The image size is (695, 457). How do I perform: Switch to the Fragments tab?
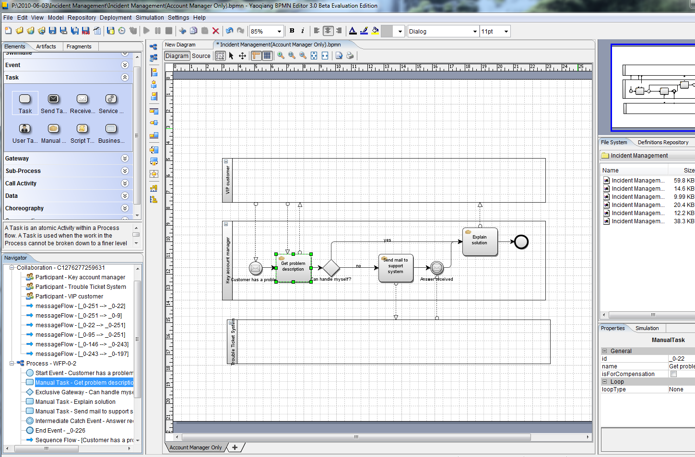pos(79,46)
